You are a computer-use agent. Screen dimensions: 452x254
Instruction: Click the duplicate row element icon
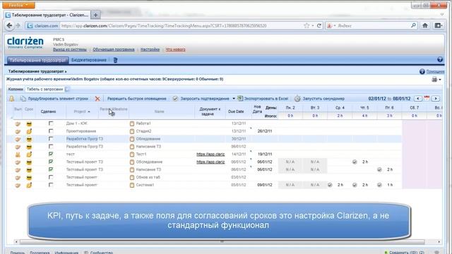pos(23,99)
